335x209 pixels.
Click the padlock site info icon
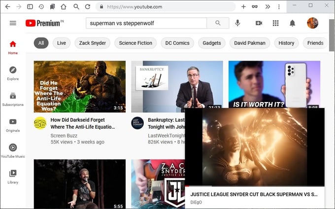101,7
